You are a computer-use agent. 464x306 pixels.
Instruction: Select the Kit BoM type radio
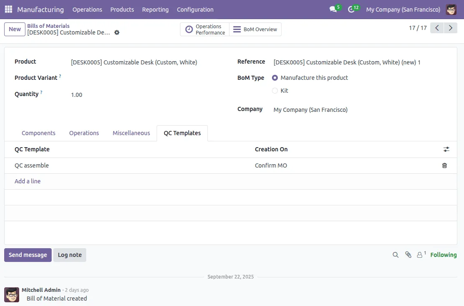tap(275, 91)
